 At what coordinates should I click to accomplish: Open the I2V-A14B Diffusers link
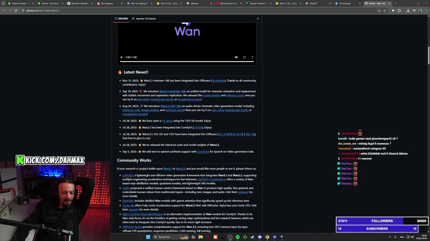pyautogui.click(x=238, y=134)
